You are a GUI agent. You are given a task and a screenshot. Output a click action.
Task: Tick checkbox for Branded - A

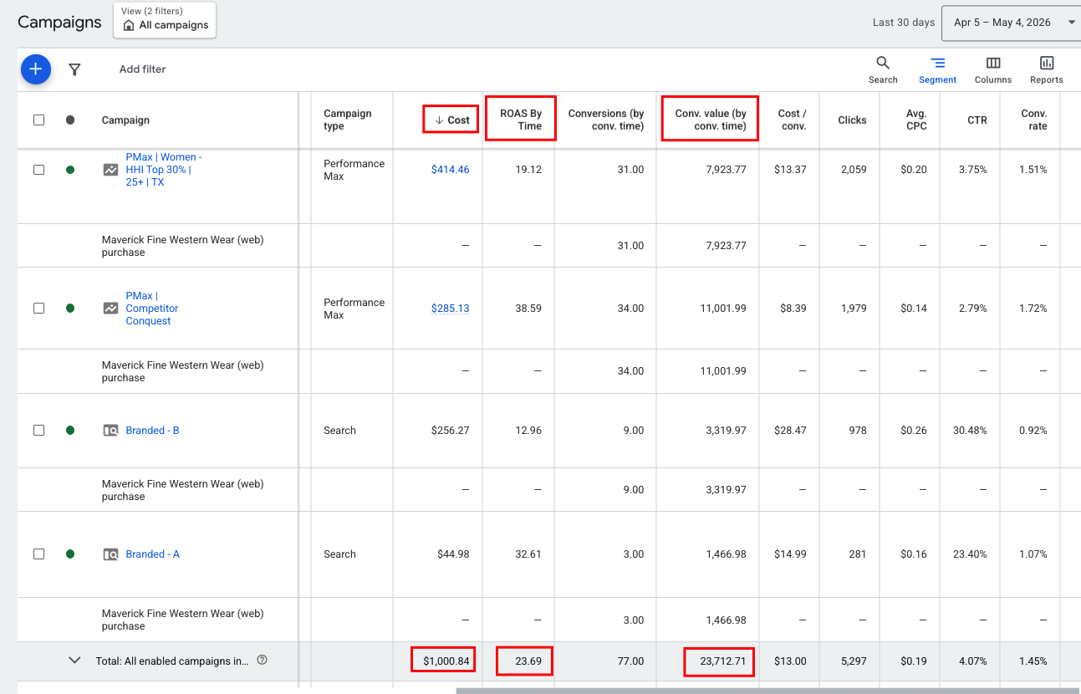click(x=38, y=554)
